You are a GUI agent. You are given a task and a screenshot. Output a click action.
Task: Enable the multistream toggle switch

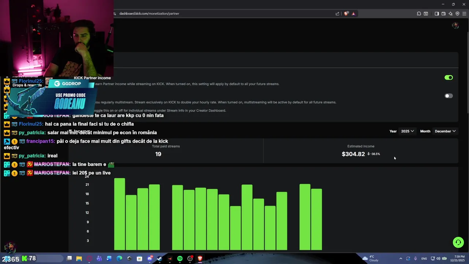pyautogui.click(x=448, y=96)
